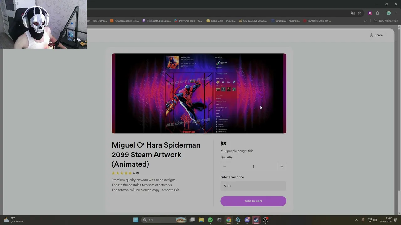Open the notifications bell in system tray

tap(395, 220)
